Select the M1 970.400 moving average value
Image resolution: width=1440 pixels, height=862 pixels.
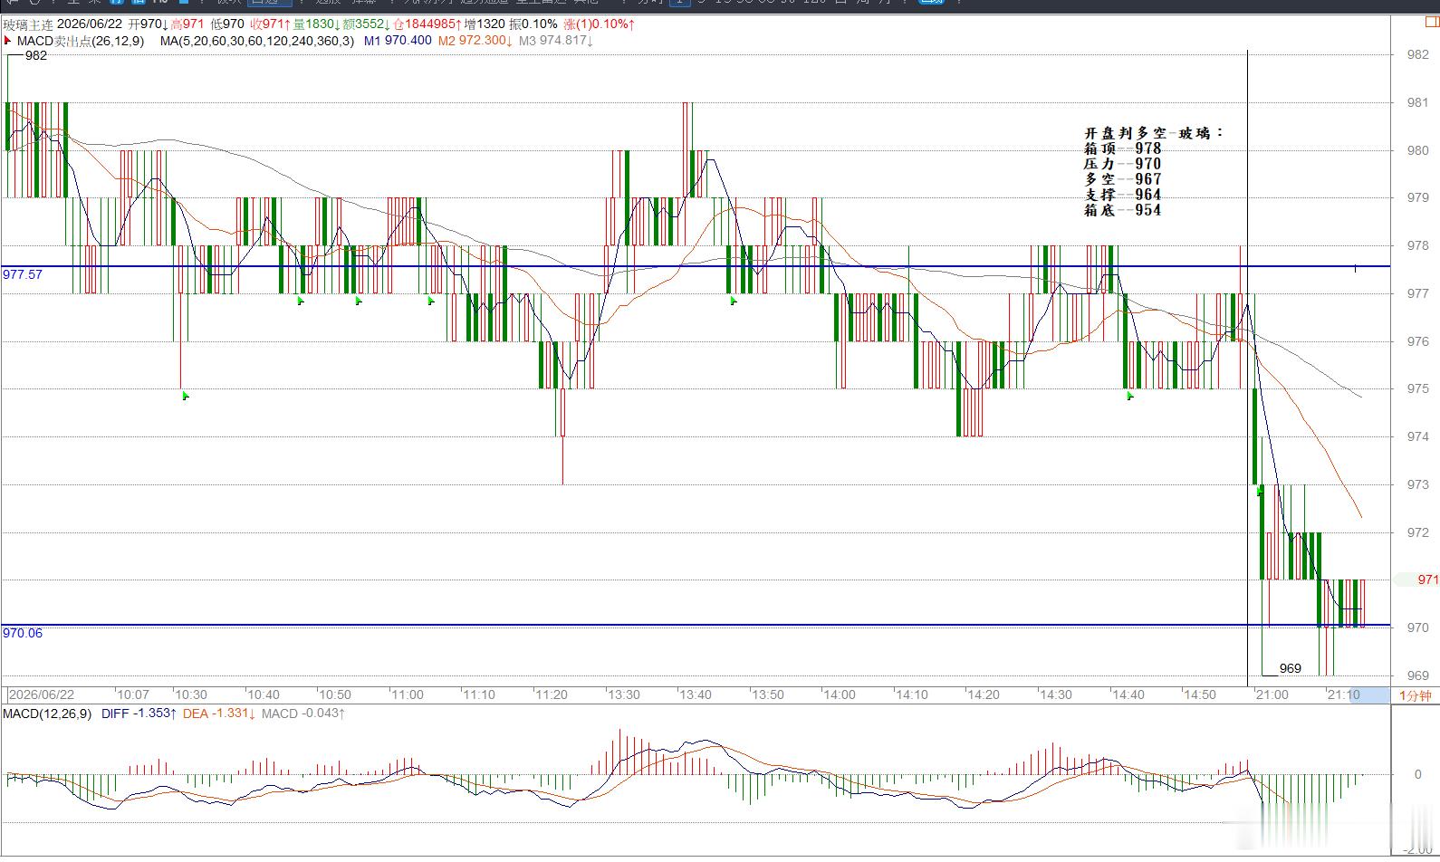tap(398, 41)
